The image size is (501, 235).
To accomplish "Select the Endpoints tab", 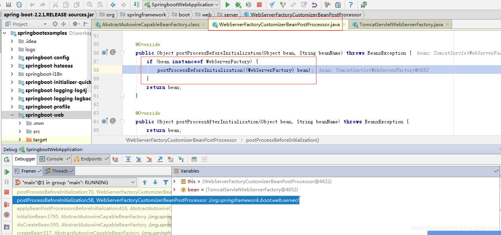I will [x=92, y=159].
